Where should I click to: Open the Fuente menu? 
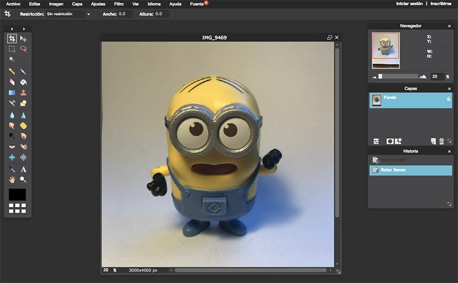click(196, 4)
